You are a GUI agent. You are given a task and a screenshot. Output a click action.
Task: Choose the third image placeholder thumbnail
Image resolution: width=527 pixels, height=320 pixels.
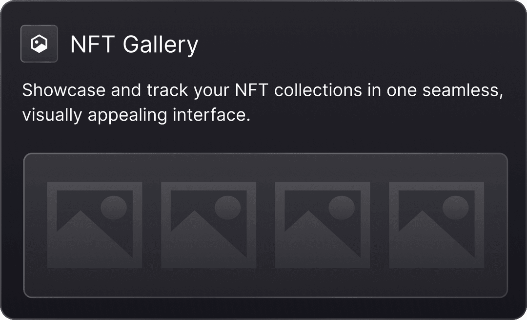[323, 225]
